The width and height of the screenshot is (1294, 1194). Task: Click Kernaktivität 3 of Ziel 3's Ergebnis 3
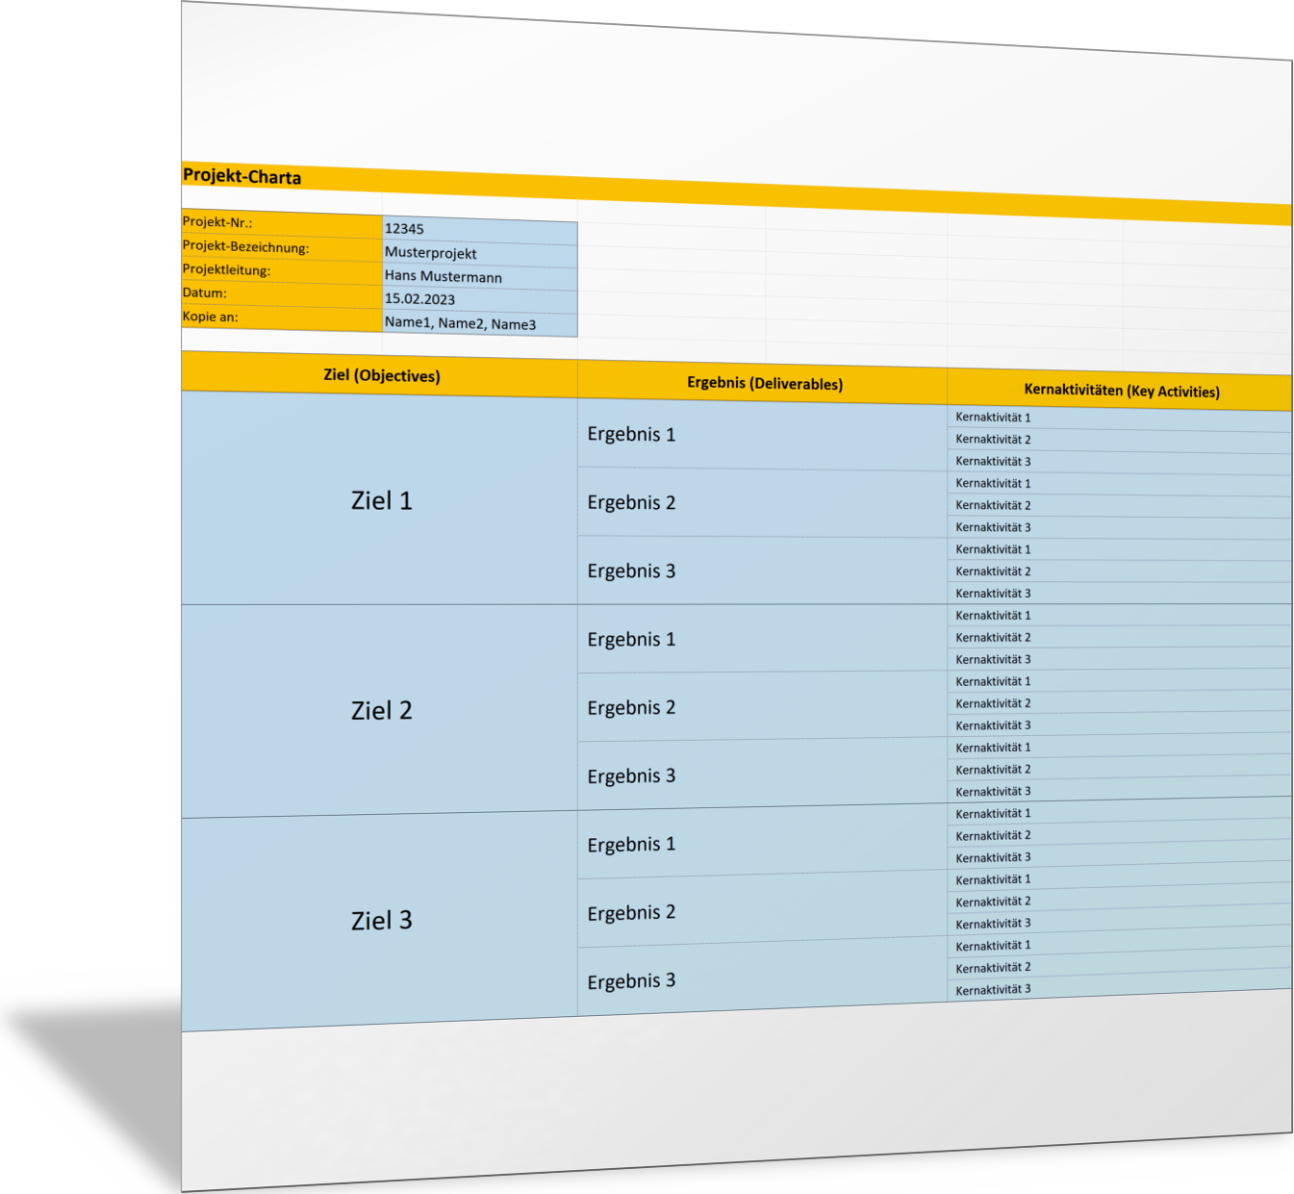coord(1120,983)
